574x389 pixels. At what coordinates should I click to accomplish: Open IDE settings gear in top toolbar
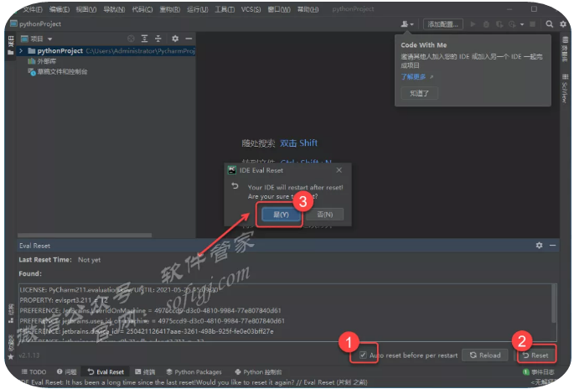(562, 24)
